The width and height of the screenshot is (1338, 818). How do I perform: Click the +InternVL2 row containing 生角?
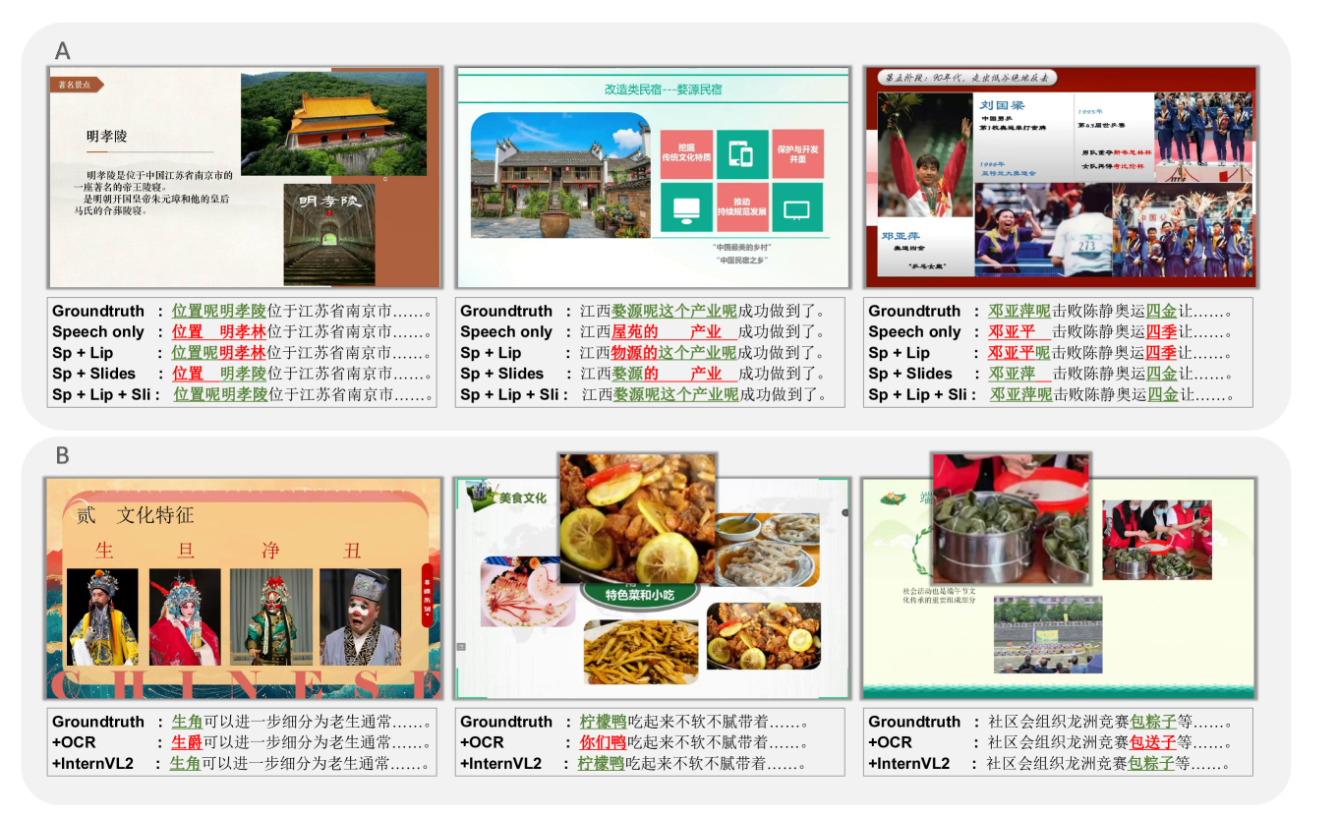coord(242,763)
